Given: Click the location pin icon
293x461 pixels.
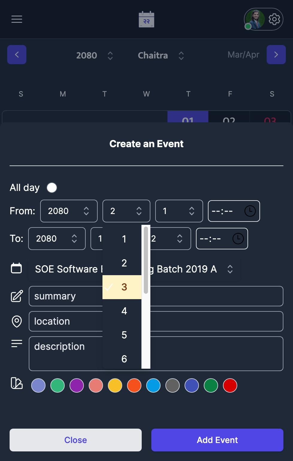Looking at the screenshot, I should pyautogui.click(x=16, y=321).
